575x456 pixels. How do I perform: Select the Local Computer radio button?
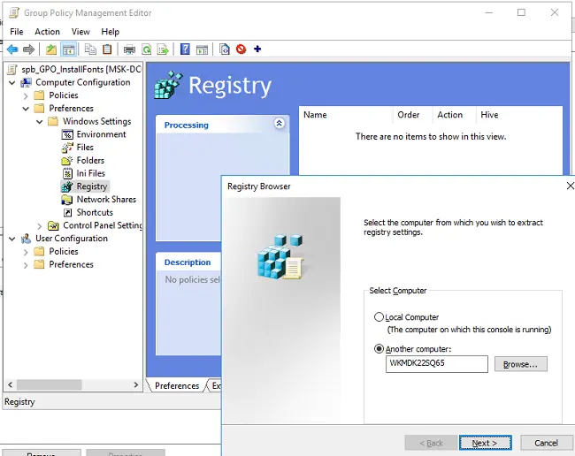(x=379, y=317)
